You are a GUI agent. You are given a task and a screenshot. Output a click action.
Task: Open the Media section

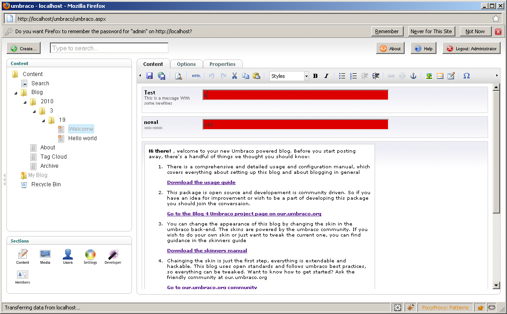(45, 257)
